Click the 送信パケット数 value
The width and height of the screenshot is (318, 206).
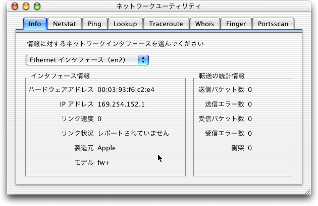(x=250, y=90)
